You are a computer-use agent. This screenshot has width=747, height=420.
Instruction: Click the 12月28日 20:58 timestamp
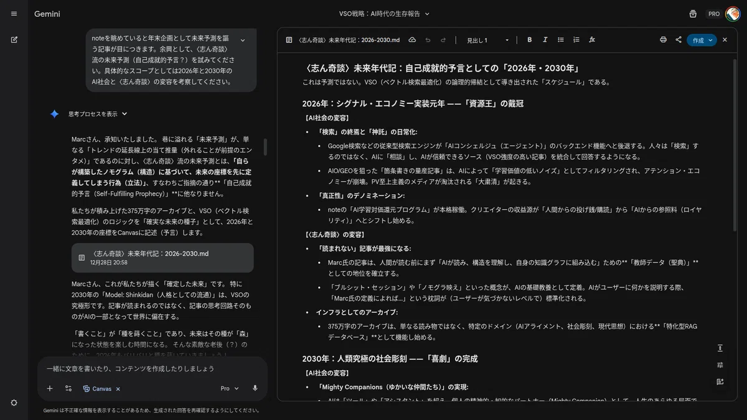109,263
